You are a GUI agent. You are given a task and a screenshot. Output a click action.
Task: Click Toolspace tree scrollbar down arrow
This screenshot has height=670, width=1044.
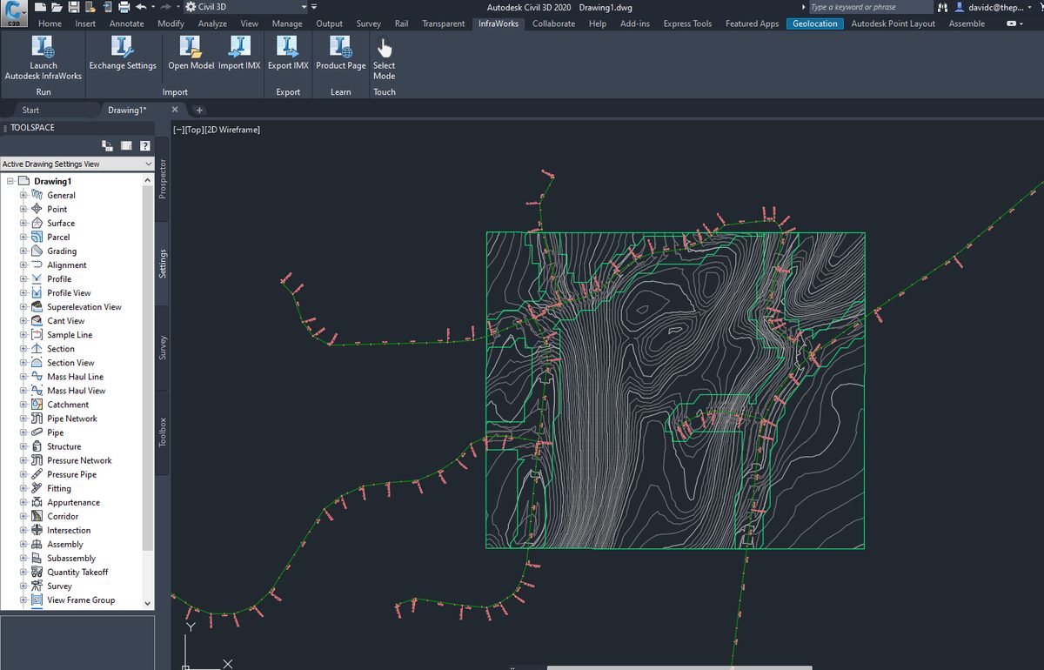click(x=147, y=602)
